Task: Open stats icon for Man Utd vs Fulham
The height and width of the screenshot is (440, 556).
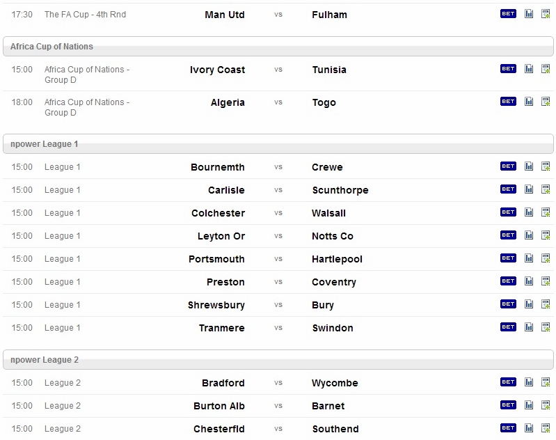Action: 529,14
